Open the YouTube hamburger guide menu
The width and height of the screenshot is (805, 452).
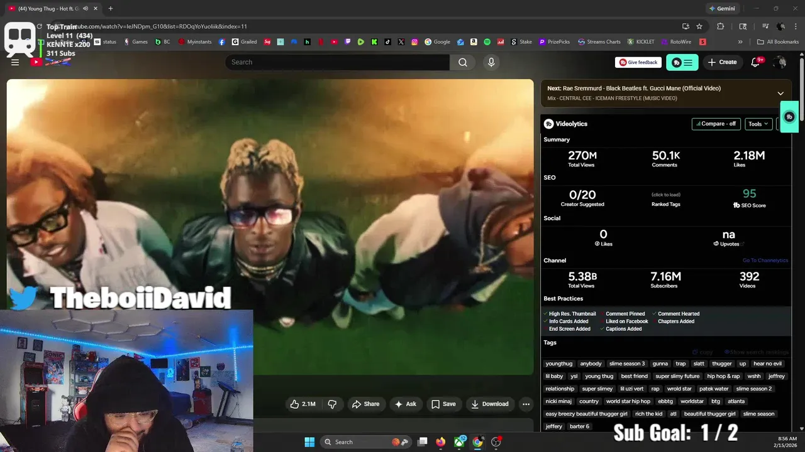point(15,62)
